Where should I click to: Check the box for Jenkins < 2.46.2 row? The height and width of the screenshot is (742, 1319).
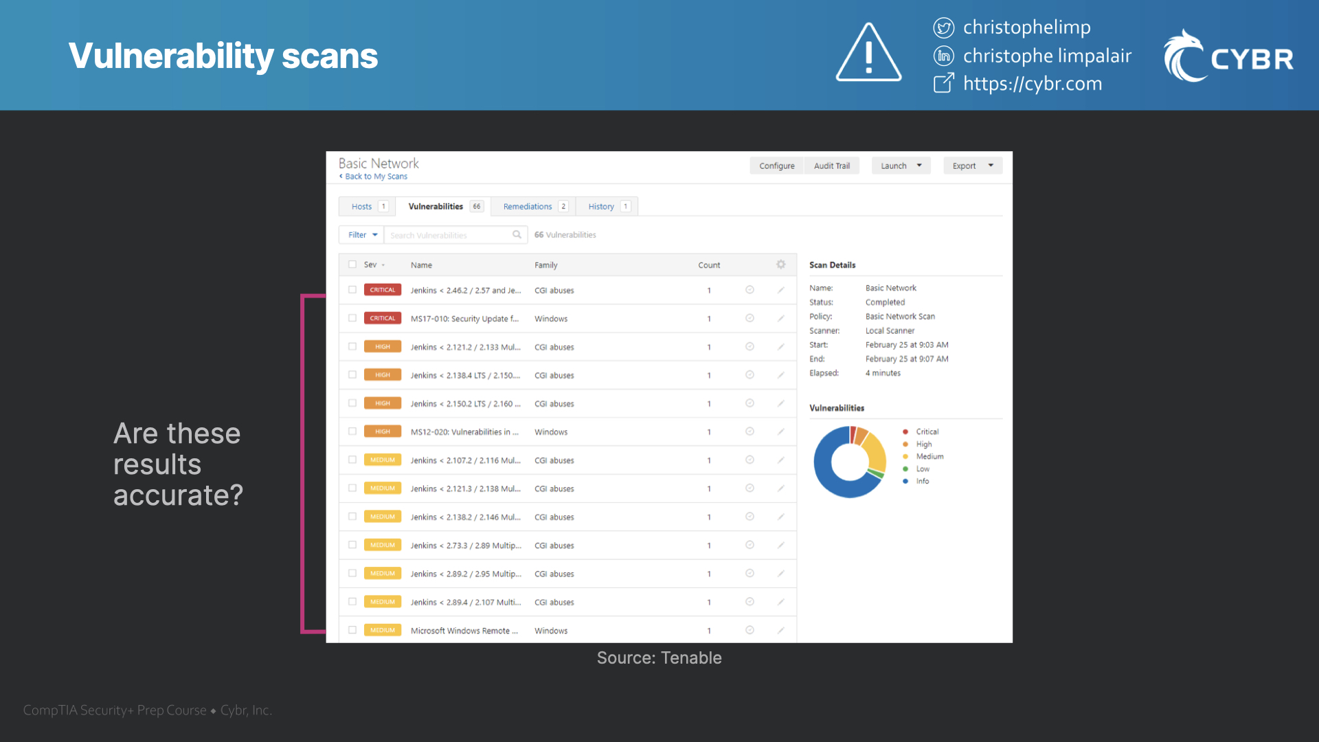click(x=352, y=290)
